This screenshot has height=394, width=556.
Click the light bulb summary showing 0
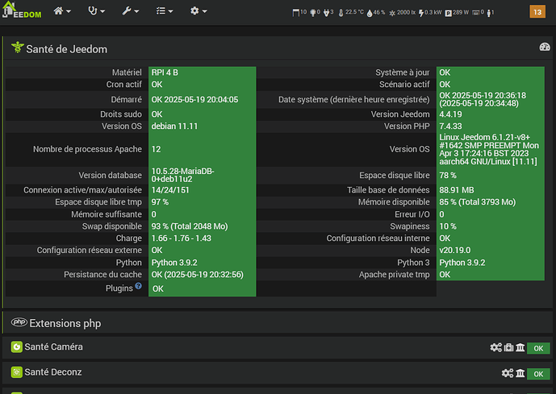tap(316, 13)
